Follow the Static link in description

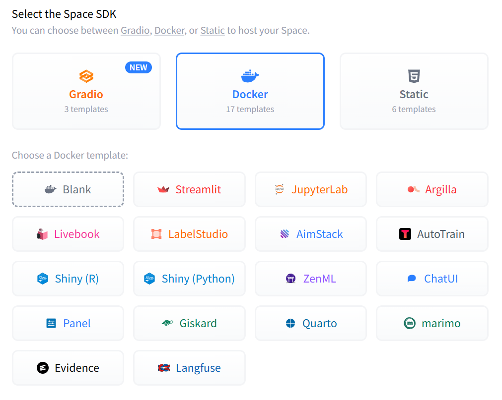point(213,30)
